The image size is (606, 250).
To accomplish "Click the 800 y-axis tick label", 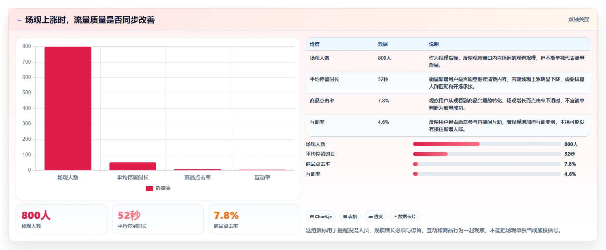I will (x=27, y=46).
